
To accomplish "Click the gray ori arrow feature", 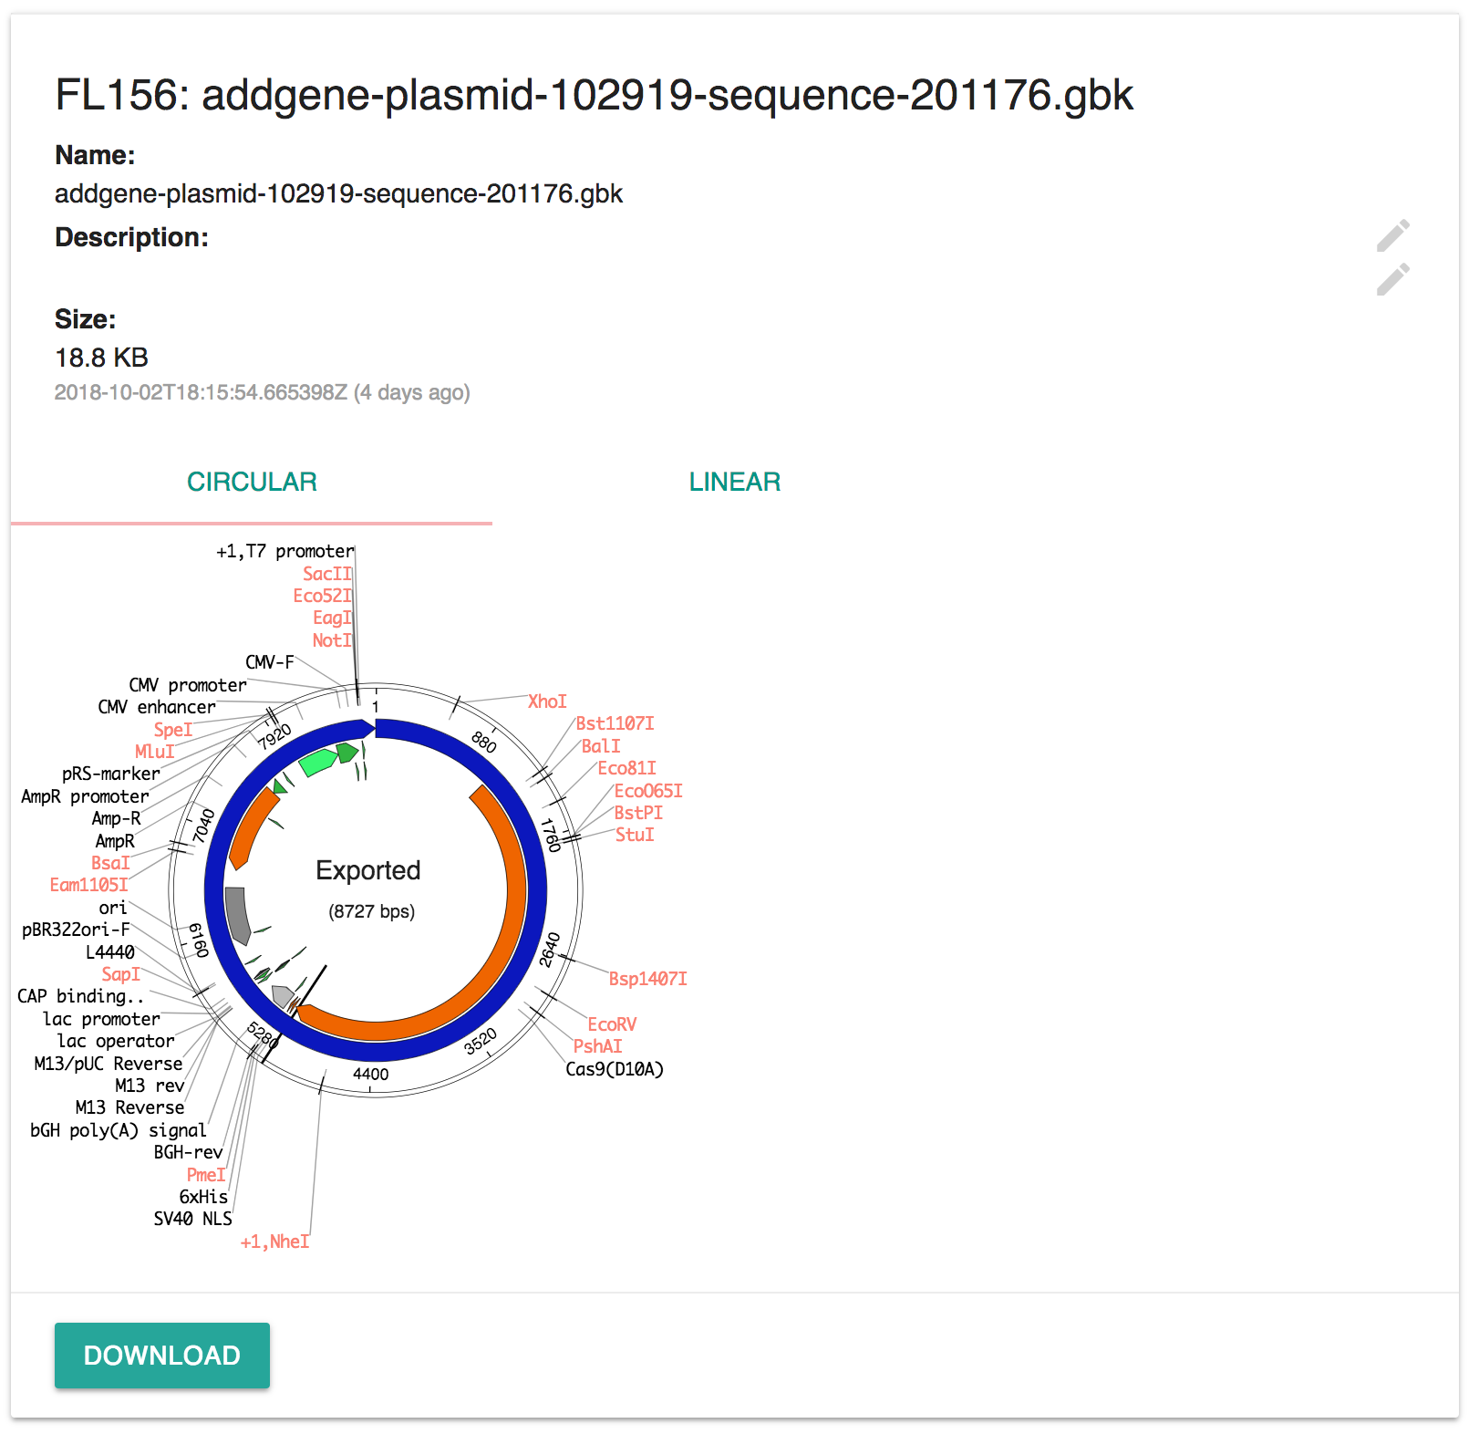I will 238,915.
